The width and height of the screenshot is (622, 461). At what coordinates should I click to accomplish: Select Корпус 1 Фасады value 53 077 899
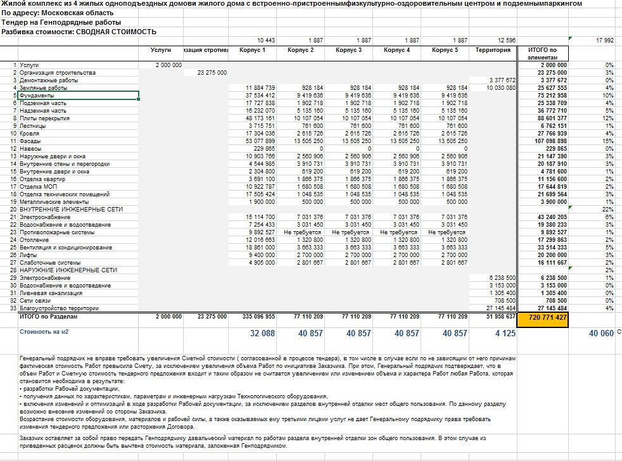click(x=260, y=141)
